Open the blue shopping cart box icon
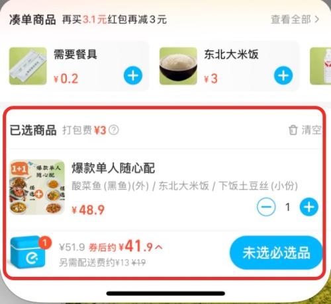The image size is (331, 304). point(30,252)
